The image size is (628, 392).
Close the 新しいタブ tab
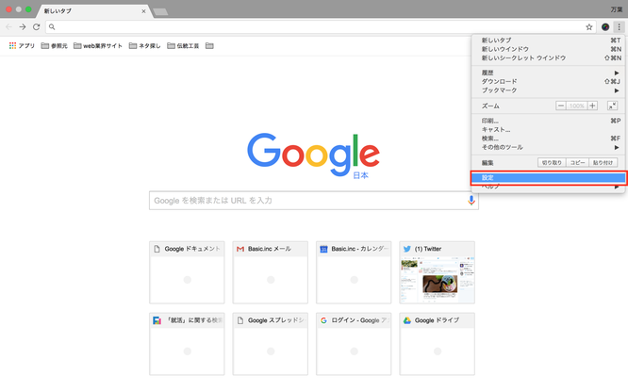point(143,11)
